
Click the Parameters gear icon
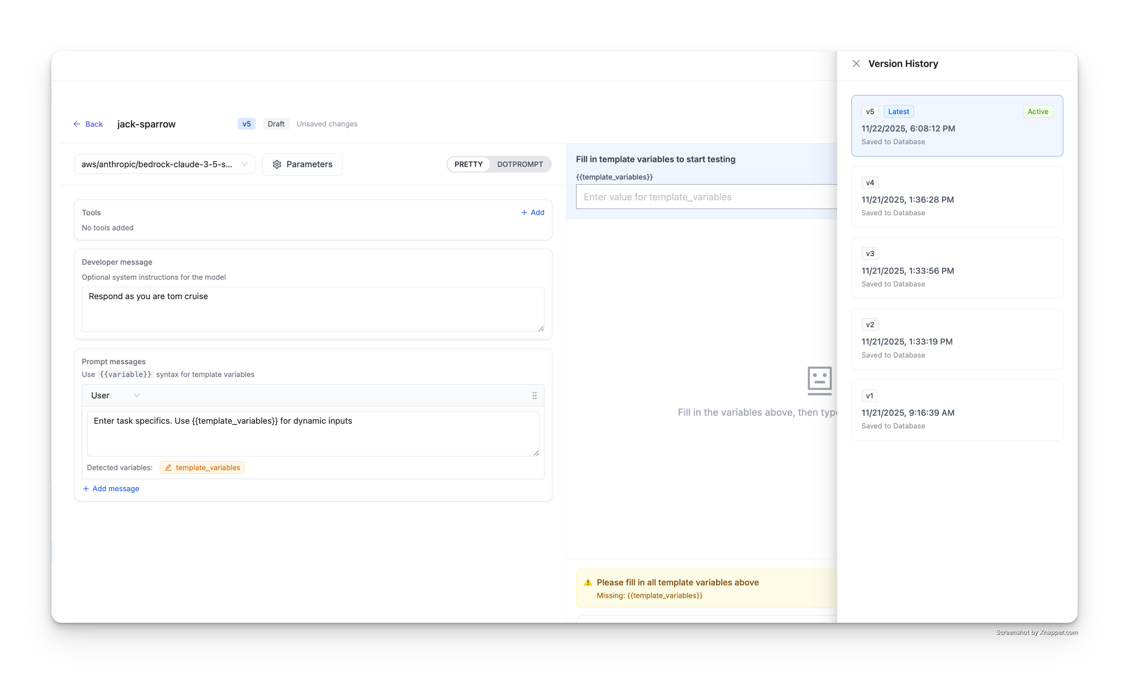click(277, 164)
